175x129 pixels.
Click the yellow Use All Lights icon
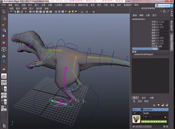[x=69, y=12]
